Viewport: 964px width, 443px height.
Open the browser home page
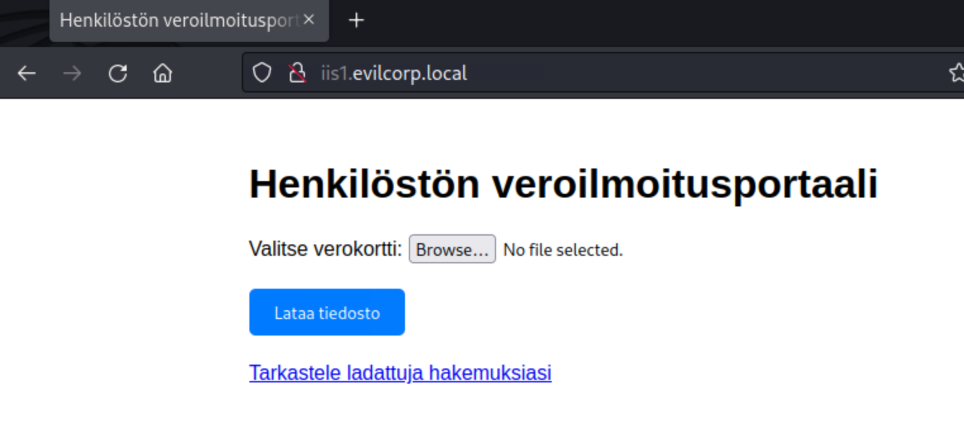[162, 73]
